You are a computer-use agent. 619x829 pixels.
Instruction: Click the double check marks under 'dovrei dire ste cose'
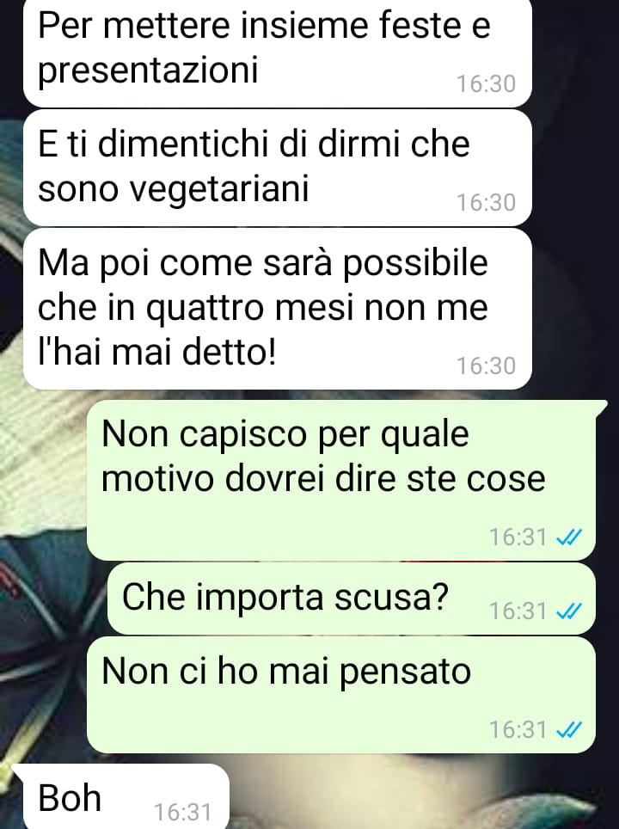569,537
